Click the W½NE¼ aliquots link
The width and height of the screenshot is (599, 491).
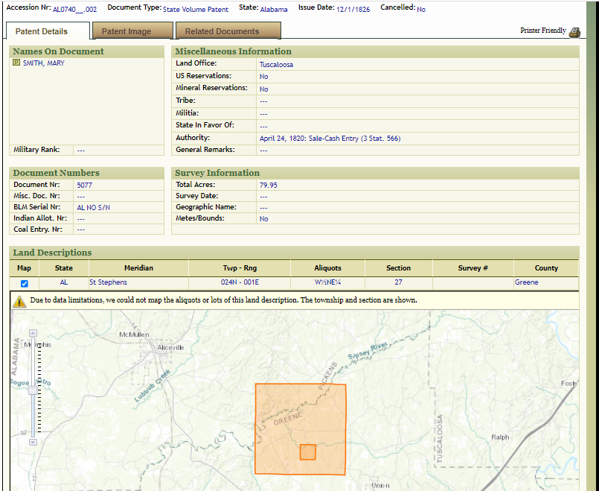point(327,283)
